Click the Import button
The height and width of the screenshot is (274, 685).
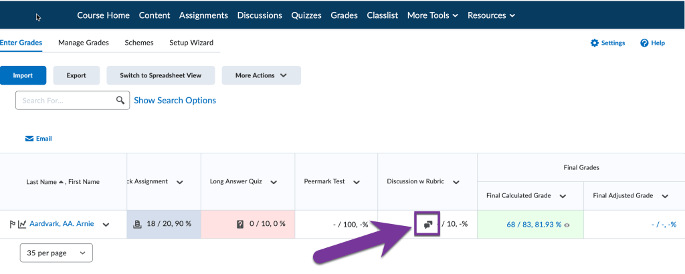pos(23,75)
